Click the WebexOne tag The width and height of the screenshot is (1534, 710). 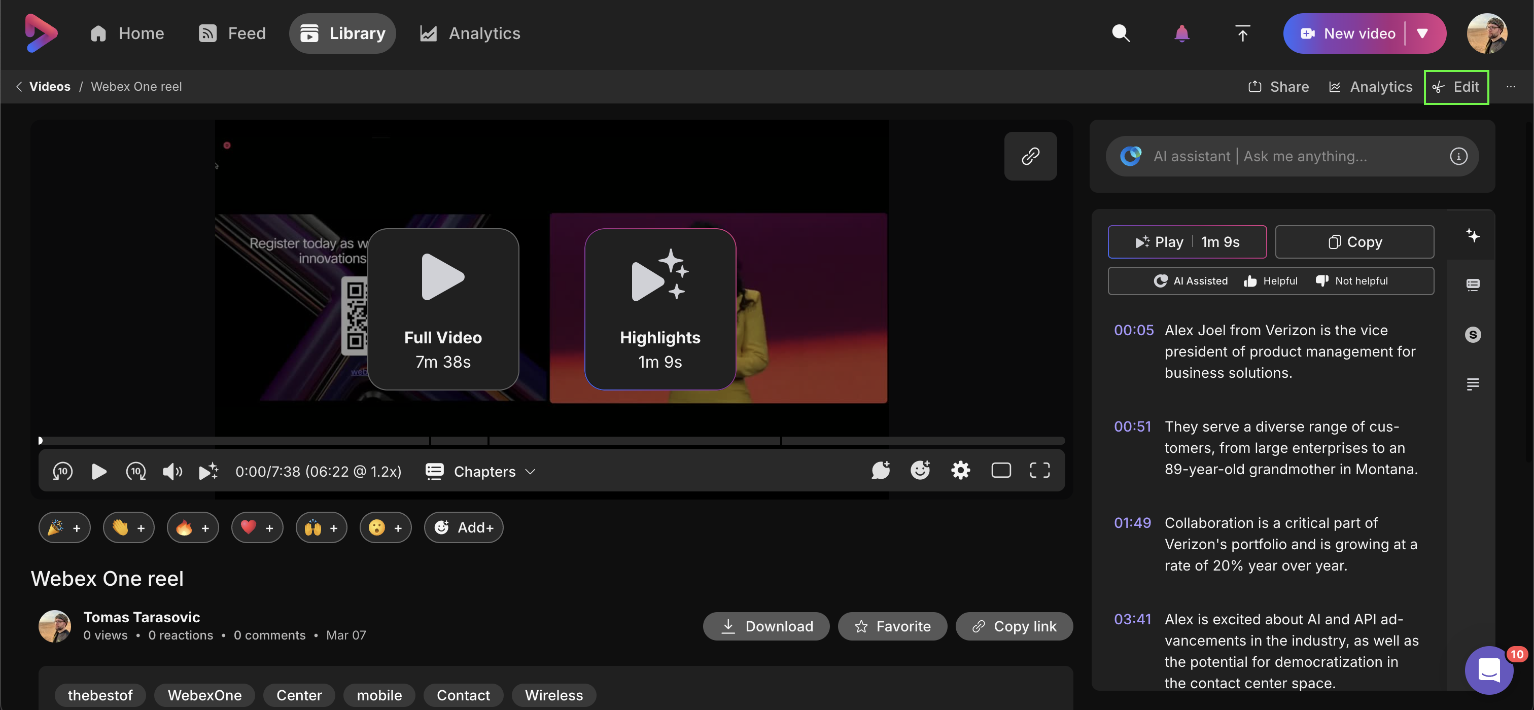pyautogui.click(x=204, y=695)
